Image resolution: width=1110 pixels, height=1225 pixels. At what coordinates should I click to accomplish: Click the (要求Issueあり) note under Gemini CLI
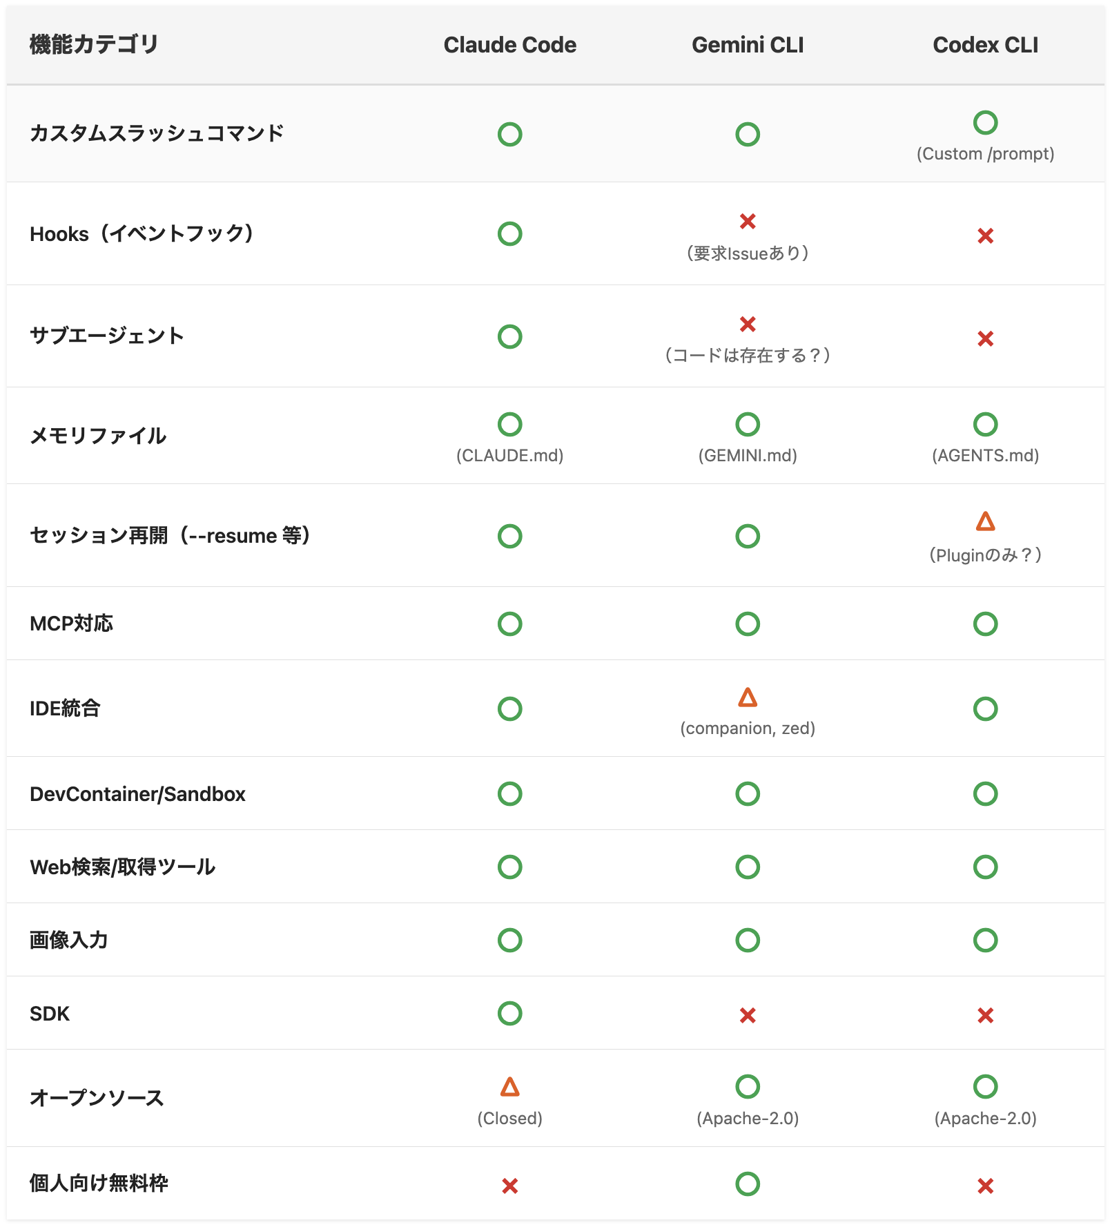[x=747, y=253]
